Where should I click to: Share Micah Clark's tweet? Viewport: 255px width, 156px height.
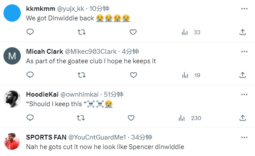tap(242, 75)
